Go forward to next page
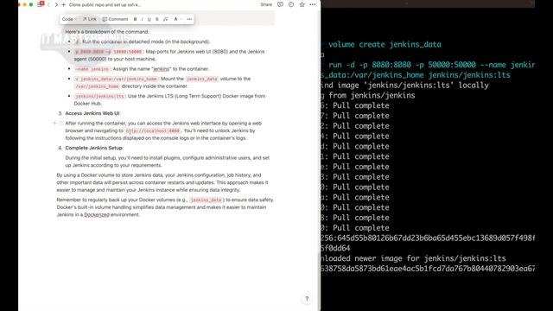Image resolution: width=553 pixels, height=311 pixels. [56, 5]
